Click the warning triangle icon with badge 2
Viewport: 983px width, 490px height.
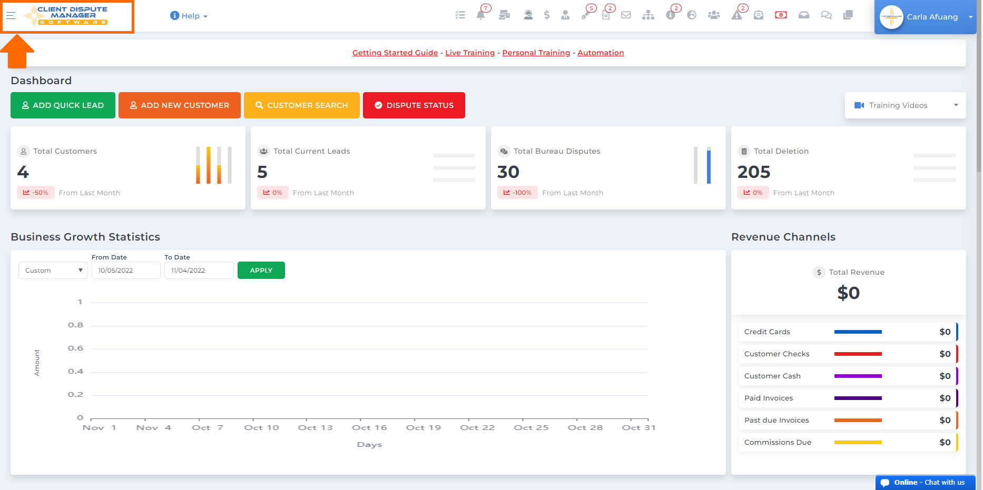[737, 15]
